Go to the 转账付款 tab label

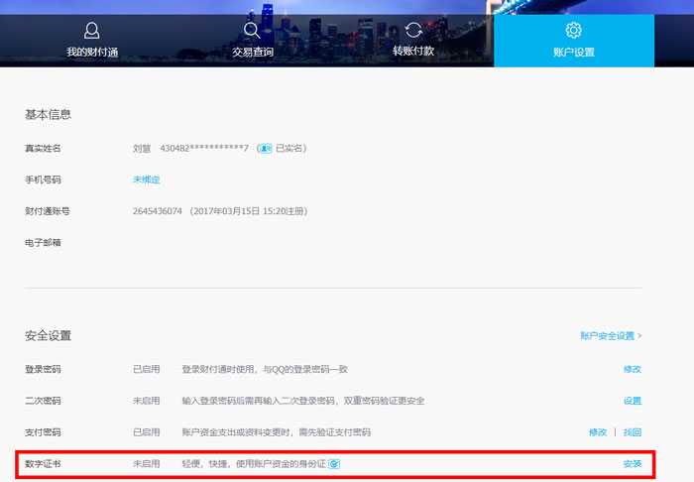pos(413,51)
